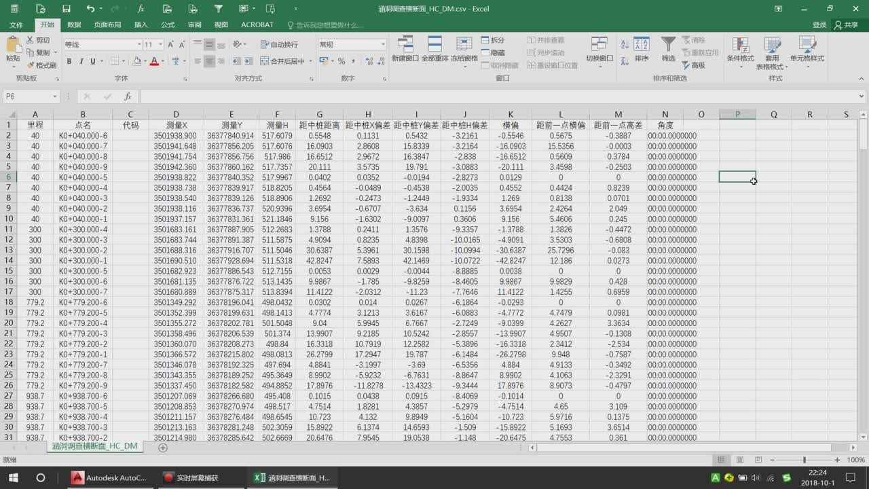Click the zoom slider in status bar

coord(805,460)
